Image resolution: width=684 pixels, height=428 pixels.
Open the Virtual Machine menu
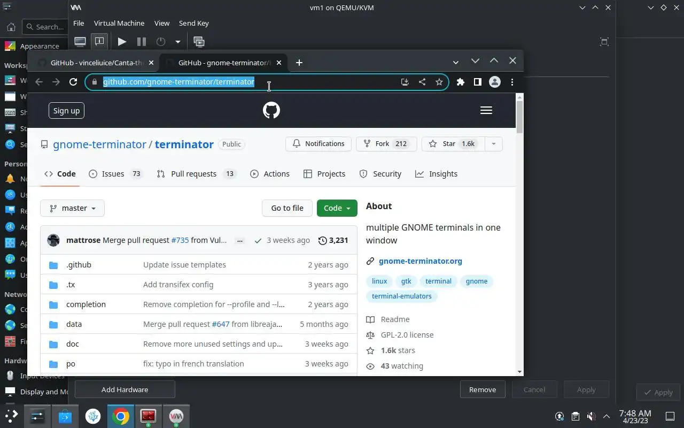pyautogui.click(x=119, y=23)
